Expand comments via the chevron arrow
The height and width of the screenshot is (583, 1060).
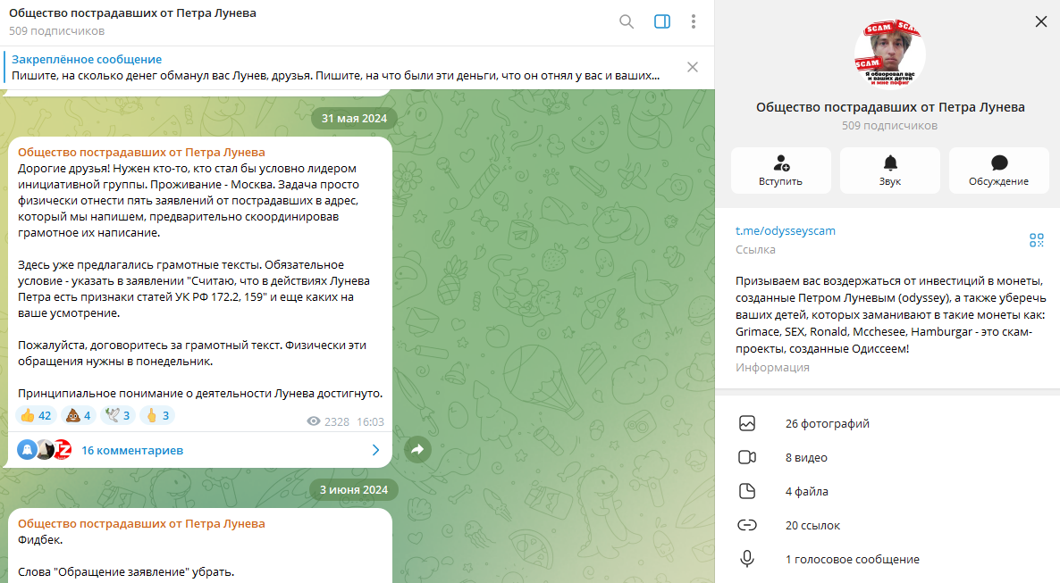click(376, 450)
